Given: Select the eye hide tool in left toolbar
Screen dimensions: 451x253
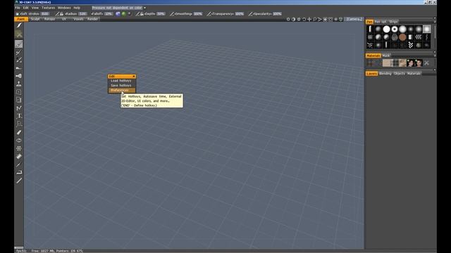Looking at the screenshot, I should click(x=19, y=141).
